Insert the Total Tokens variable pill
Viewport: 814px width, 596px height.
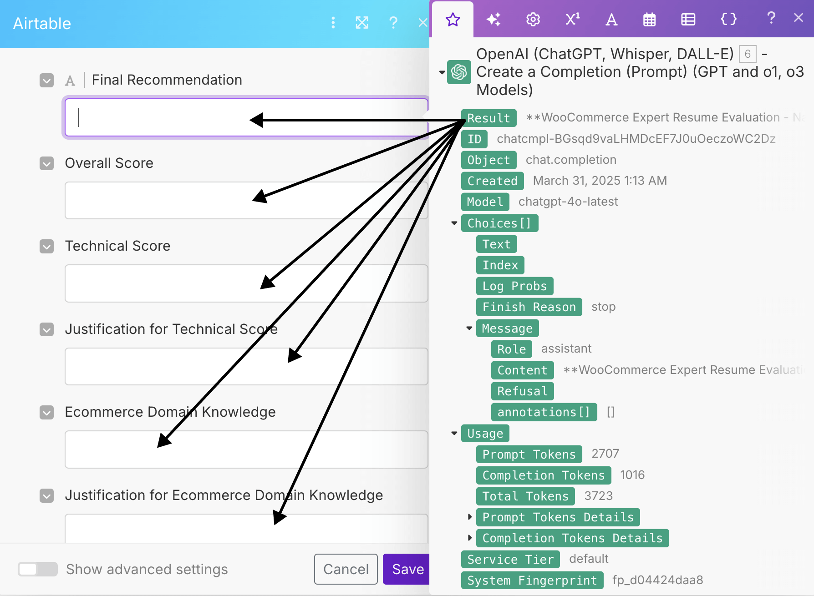(x=525, y=496)
